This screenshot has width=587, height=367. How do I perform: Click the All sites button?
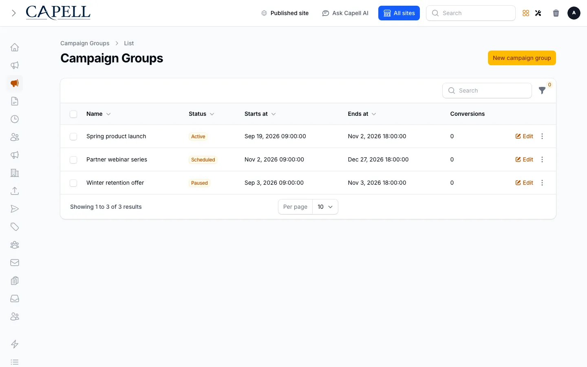(x=399, y=13)
